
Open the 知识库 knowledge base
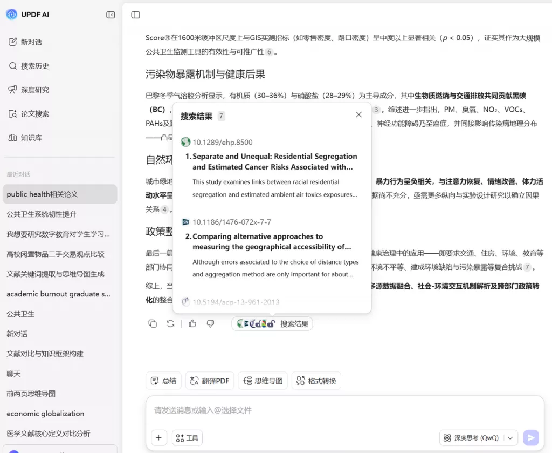tap(31, 138)
